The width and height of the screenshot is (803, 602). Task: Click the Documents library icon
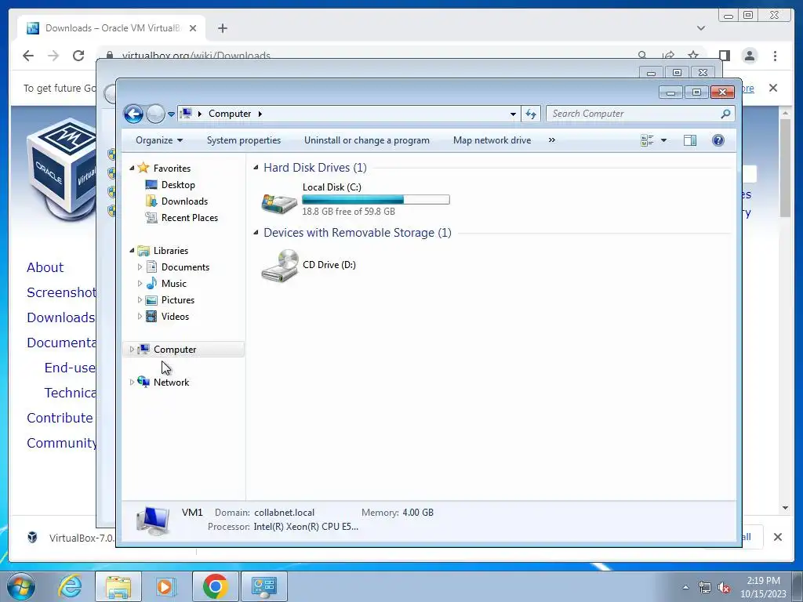(x=151, y=267)
